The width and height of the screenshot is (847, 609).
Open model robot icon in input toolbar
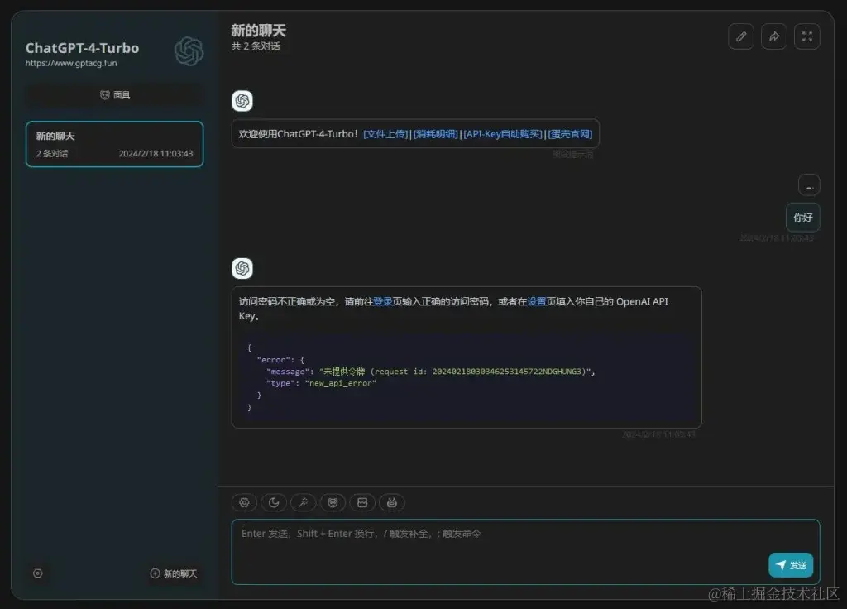pyautogui.click(x=391, y=502)
